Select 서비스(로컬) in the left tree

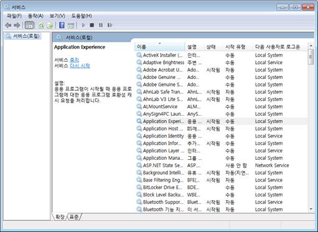pos(23,36)
